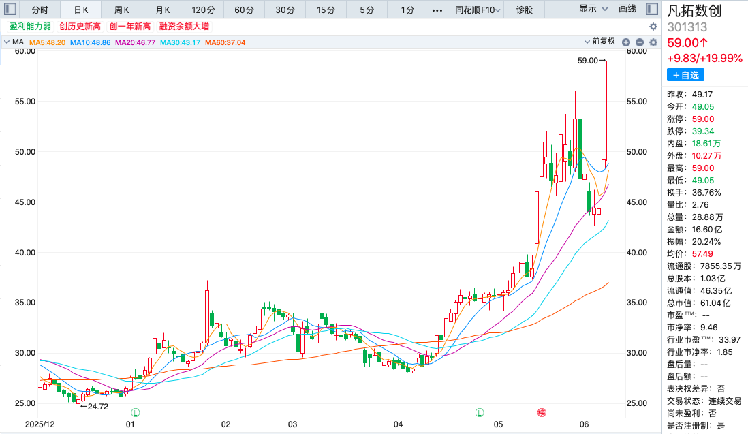Click the green L marker near 01

pyautogui.click(x=135, y=413)
